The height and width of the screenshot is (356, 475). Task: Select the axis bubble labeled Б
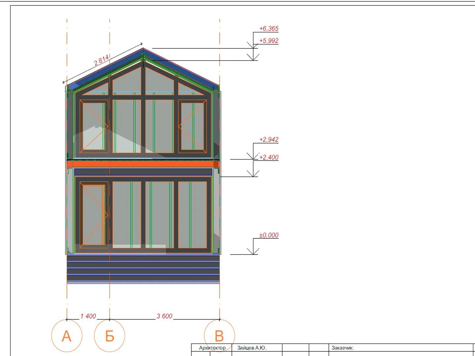pyautogui.click(x=110, y=336)
